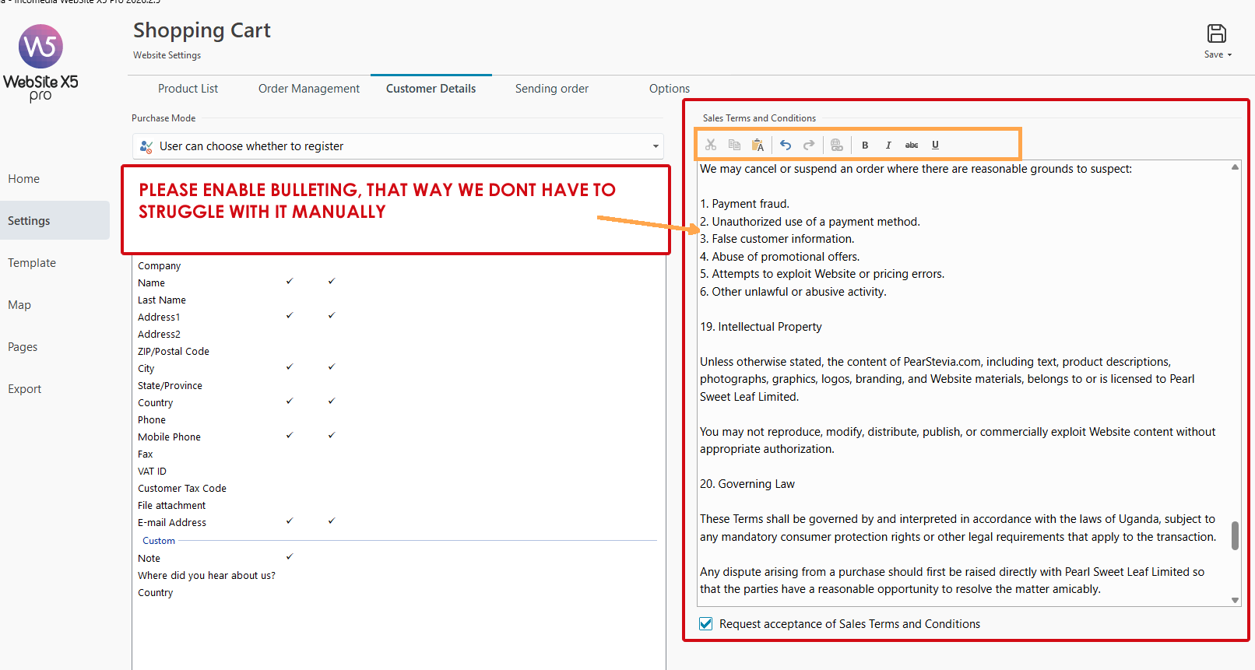This screenshot has width=1255, height=670.
Task: Open Pages in the sidebar
Action: pyautogui.click(x=23, y=347)
